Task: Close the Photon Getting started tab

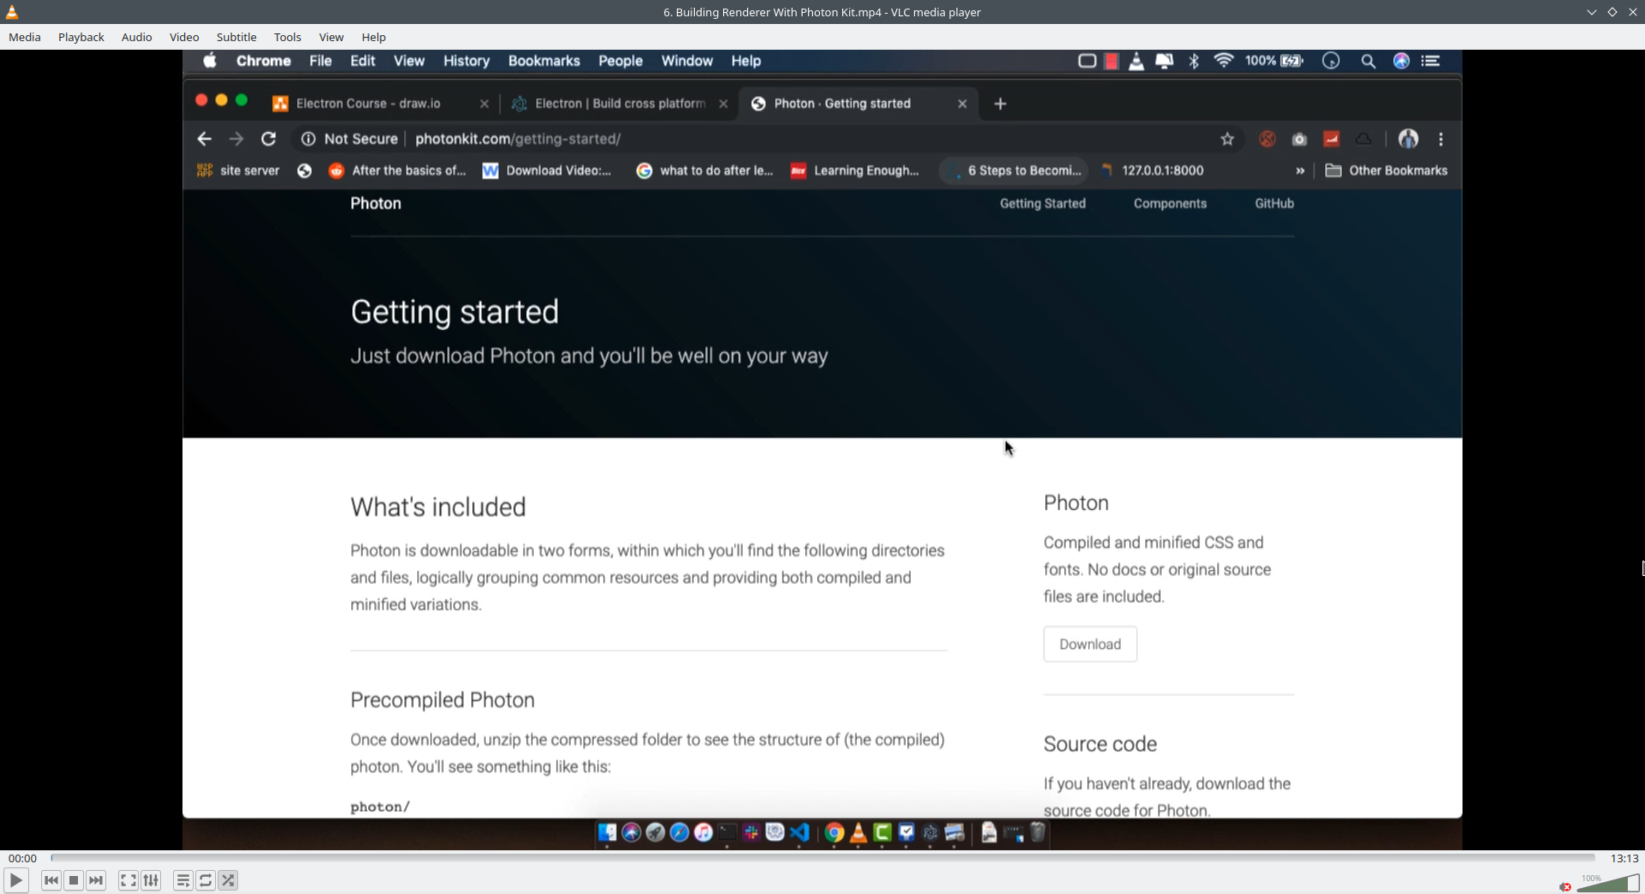Action: (x=962, y=104)
